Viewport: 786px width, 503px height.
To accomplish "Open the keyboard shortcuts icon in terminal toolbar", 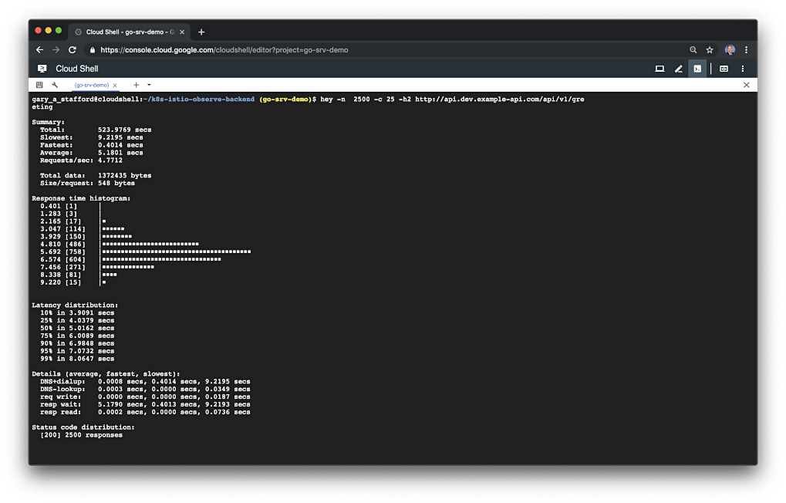I will click(x=39, y=85).
